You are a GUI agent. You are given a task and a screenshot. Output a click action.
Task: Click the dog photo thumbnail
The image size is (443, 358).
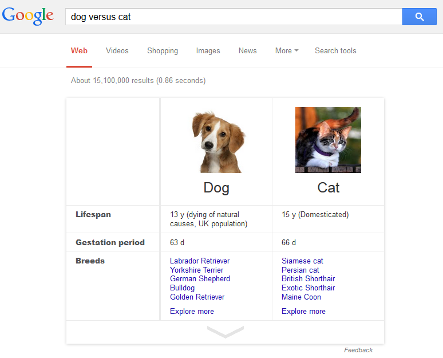pos(216,140)
